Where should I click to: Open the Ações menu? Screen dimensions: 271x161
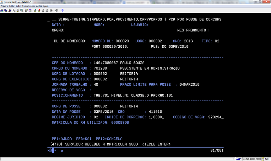39,6
